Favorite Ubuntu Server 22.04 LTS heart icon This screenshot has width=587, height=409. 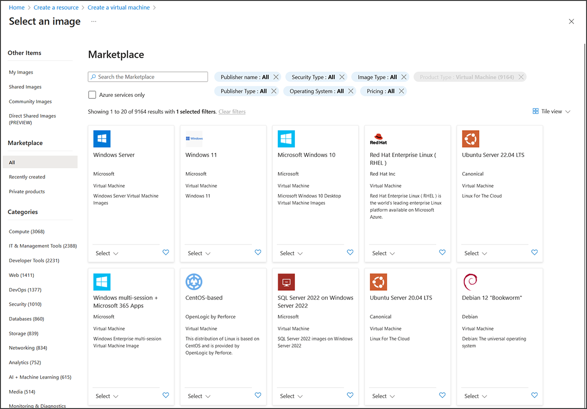tap(534, 252)
